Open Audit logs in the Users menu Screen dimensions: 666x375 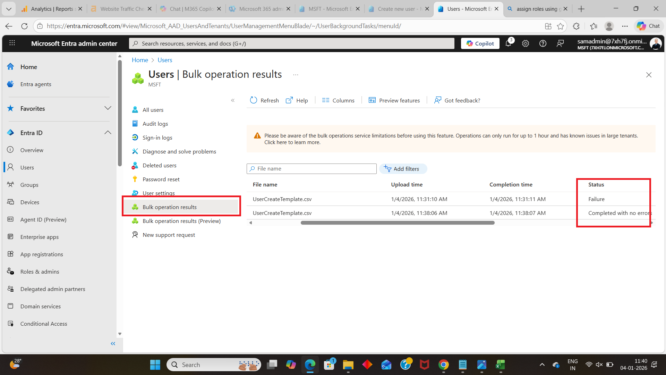coord(155,124)
